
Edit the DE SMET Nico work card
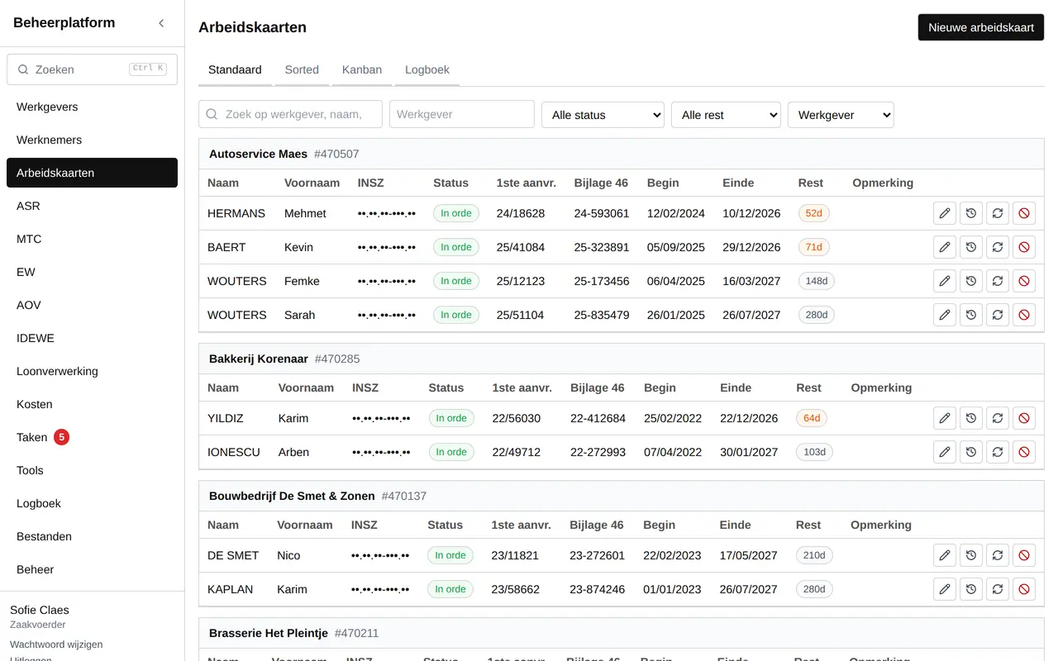(945, 555)
